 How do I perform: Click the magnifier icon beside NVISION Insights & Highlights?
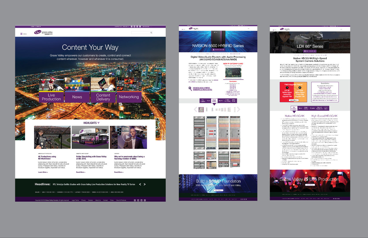coord(190,89)
